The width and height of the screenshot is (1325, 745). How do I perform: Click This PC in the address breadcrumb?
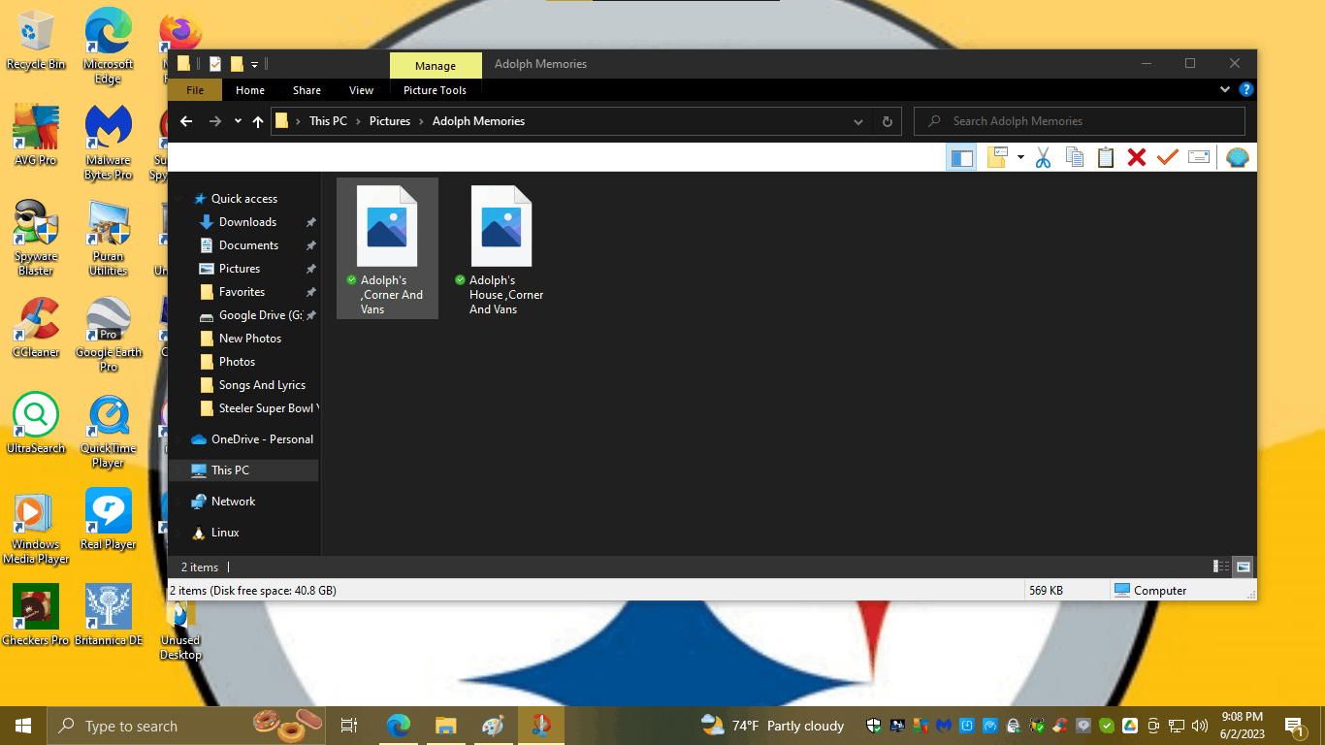pyautogui.click(x=328, y=121)
